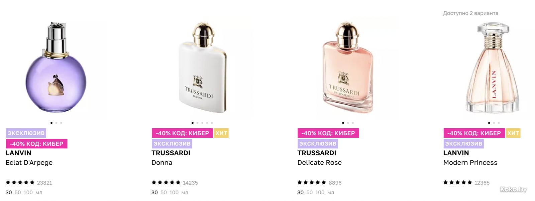The height and width of the screenshot is (201, 535).
Task: Click the star rating of Eclat D'Arpege
Action: coord(20,182)
